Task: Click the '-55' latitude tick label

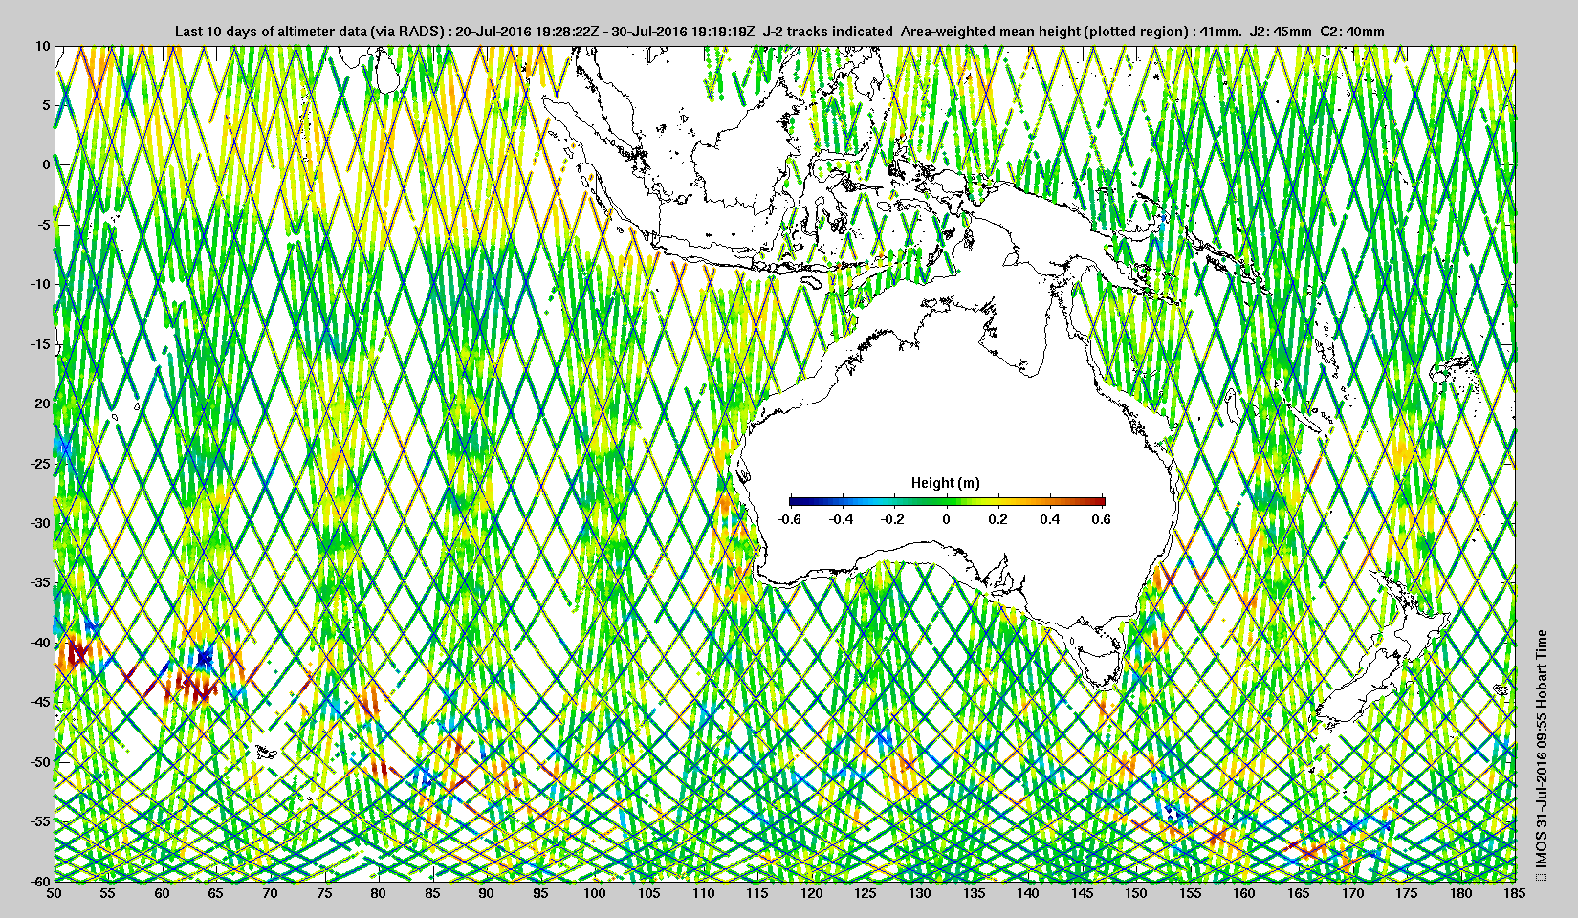Action: coord(39,821)
